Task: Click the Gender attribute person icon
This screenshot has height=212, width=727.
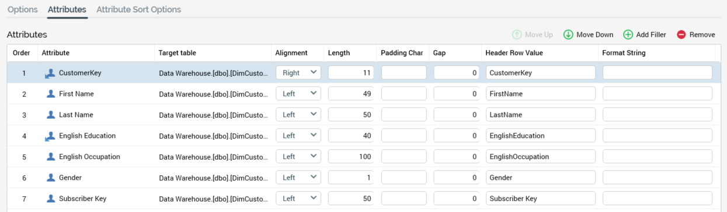Action: (x=51, y=178)
